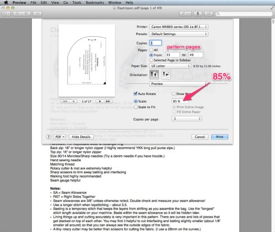275x232 pixels.
Task: Click the Cancel button
Action: (200, 137)
